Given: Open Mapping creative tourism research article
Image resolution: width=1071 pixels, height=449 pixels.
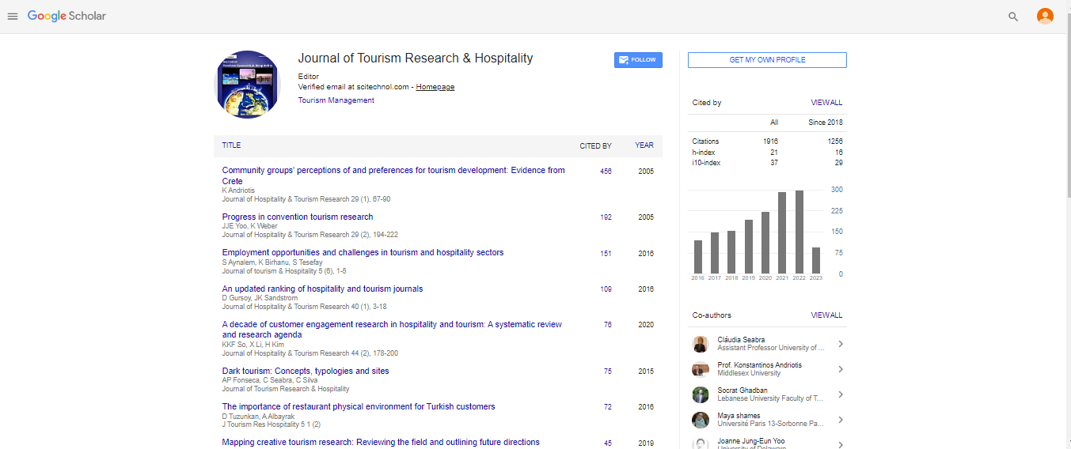Looking at the screenshot, I should coord(381,443).
